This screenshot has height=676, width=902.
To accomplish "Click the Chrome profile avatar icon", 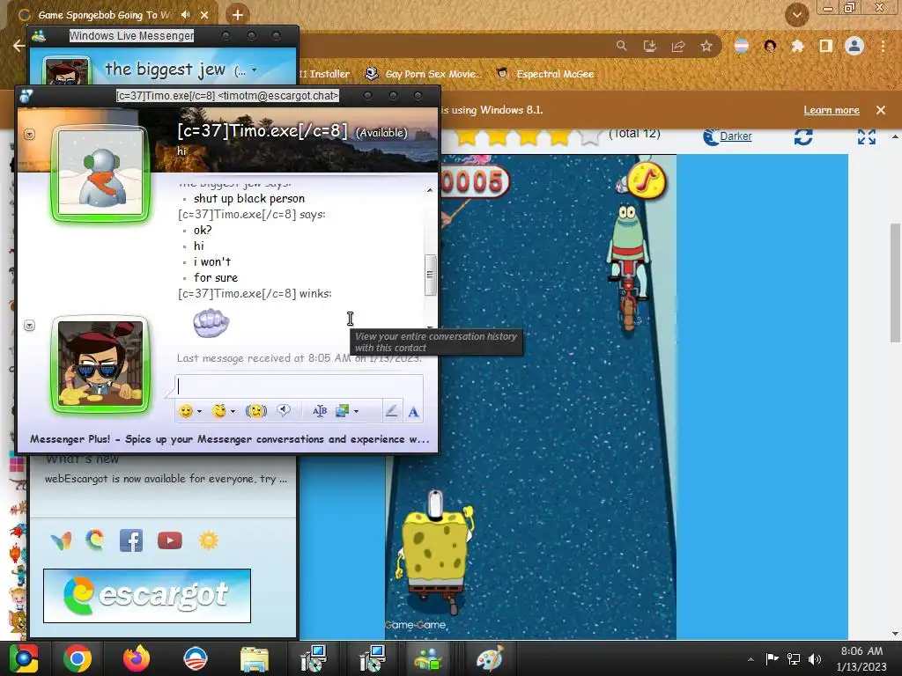I will 854,46.
